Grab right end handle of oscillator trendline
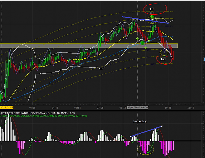Screen dimensions: 205x158 tap(162, 126)
